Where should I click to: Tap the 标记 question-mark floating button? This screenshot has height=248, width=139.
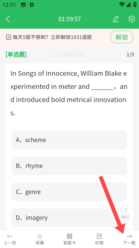(126, 214)
